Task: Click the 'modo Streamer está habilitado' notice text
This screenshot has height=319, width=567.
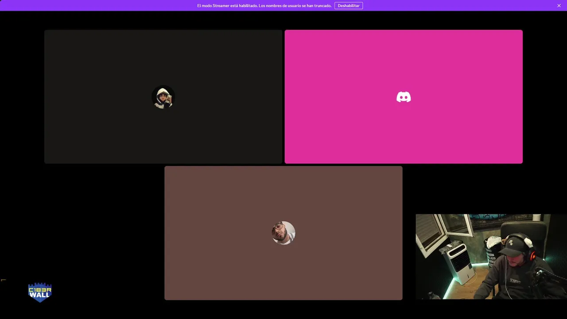Action: tap(264, 6)
